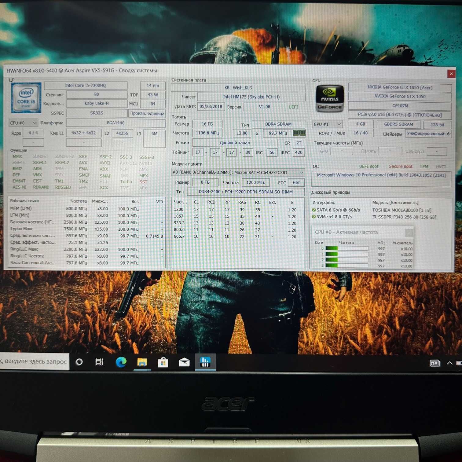Image resolution: width=462 pixels, height=462 pixels.
Task: Open File Explorer from taskbar
Action: tap(142, 362)
